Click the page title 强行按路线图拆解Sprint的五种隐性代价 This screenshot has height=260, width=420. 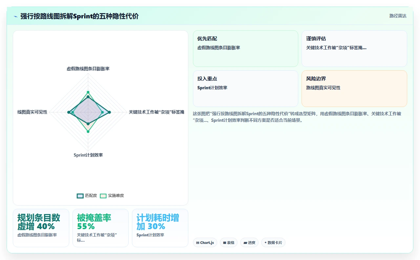click(79, 16)
